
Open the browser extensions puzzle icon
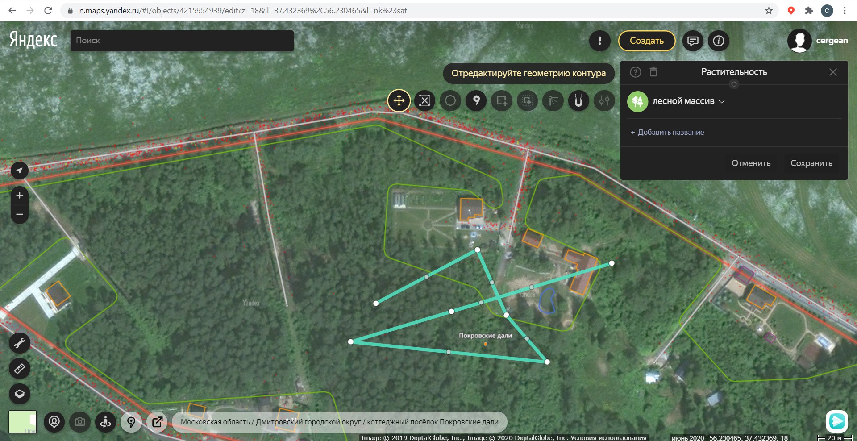[809, 11]
